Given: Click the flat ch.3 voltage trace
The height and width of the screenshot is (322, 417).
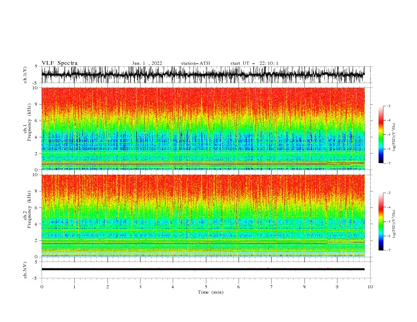Looking at the screenshot, I should (203, 269).
